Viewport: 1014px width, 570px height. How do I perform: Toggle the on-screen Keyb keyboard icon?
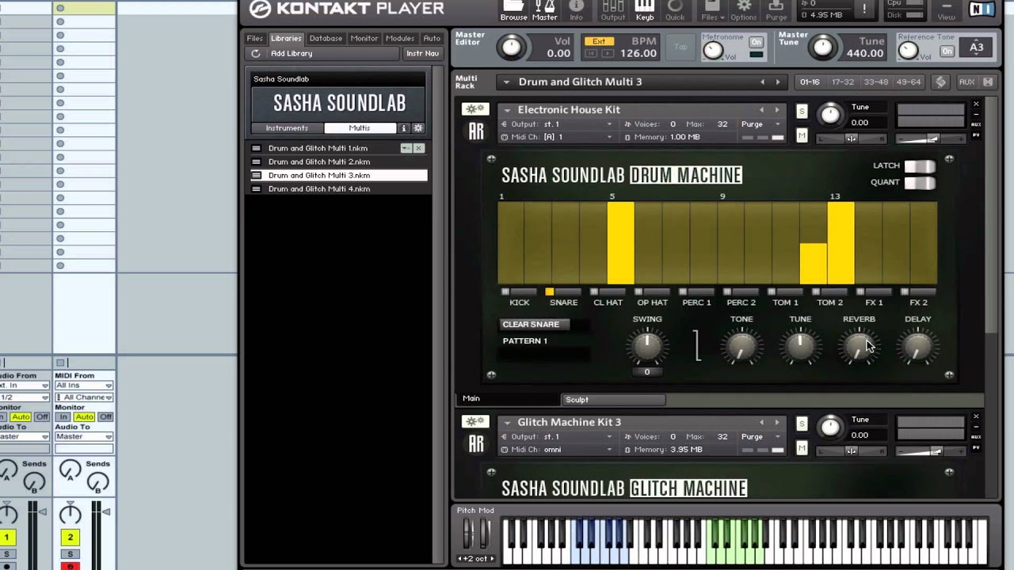coord(645,10)
